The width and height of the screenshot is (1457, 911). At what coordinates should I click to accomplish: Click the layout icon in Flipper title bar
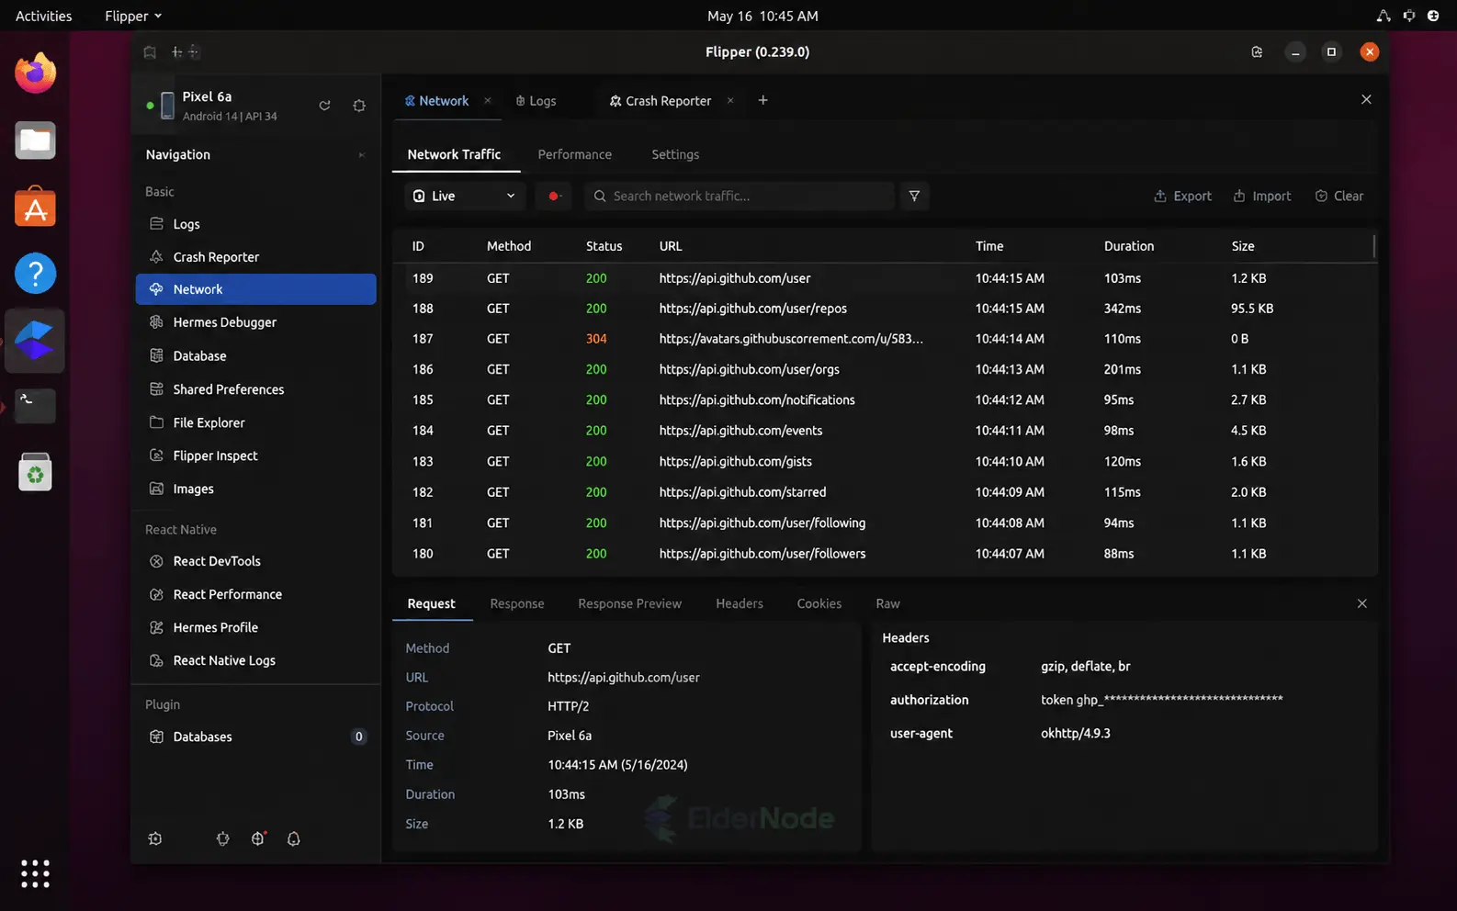point(185,52)
